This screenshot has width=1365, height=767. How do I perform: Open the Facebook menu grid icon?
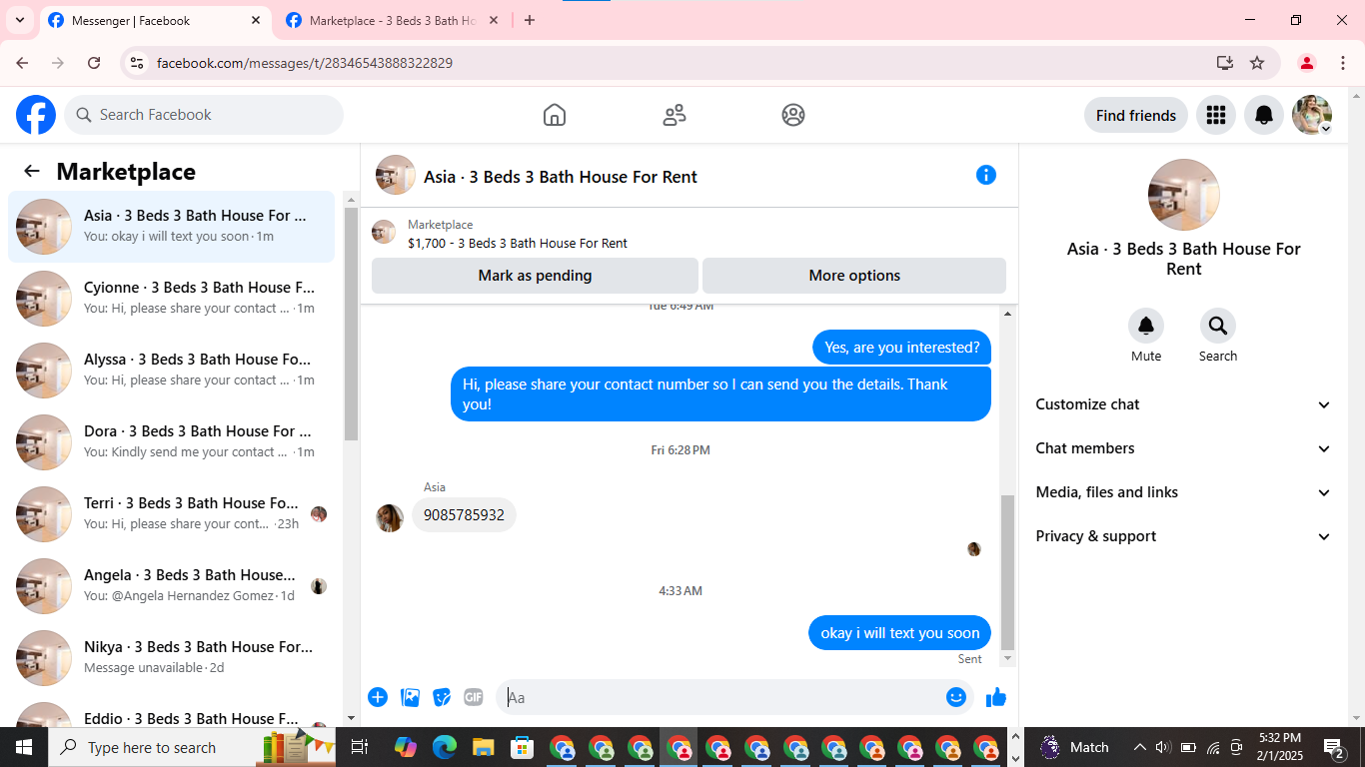1216,116
